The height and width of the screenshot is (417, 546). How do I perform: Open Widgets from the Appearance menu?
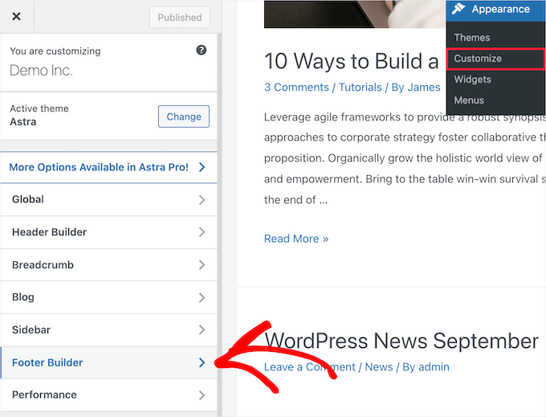click(x=473, y=80)
